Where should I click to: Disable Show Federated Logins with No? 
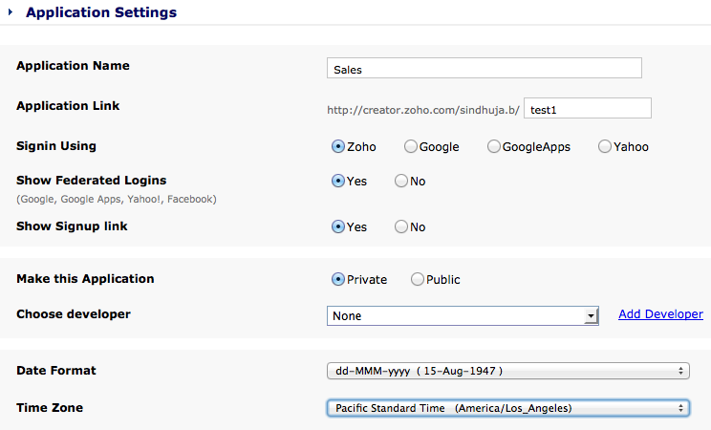(401, 182)
